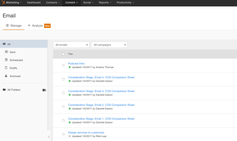Open the Contacts menu in navigation bar
The width and height of the screenshot is (237, 141).
tap(53, 2)
